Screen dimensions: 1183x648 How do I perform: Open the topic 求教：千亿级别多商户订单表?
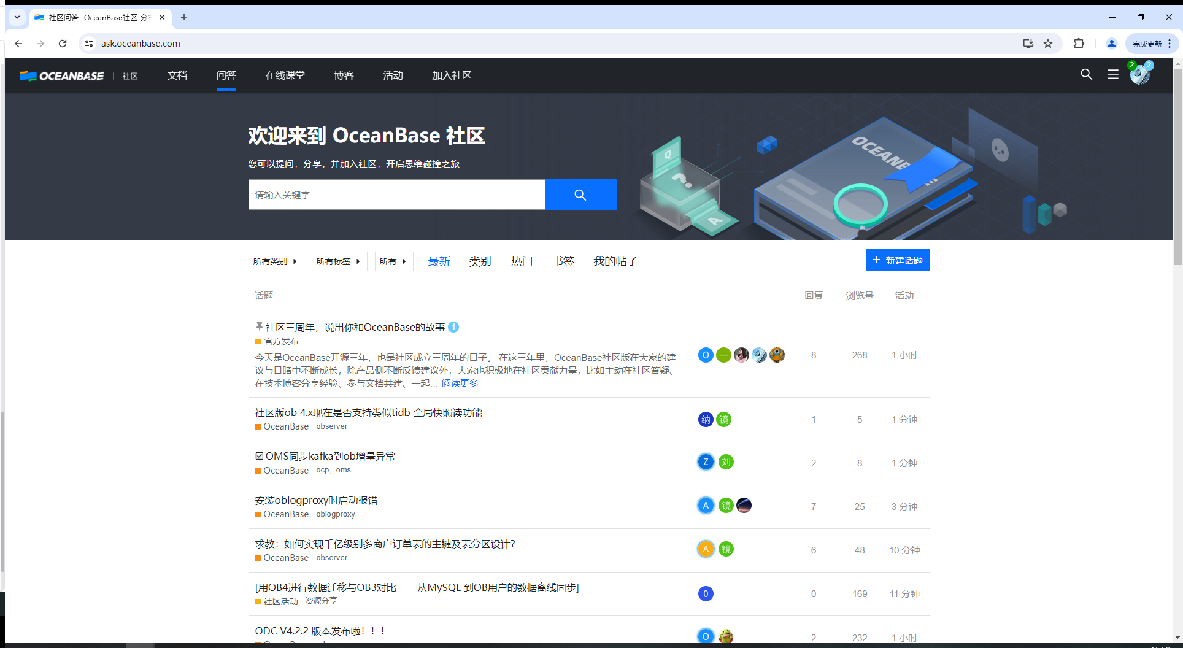pos(385,544)
